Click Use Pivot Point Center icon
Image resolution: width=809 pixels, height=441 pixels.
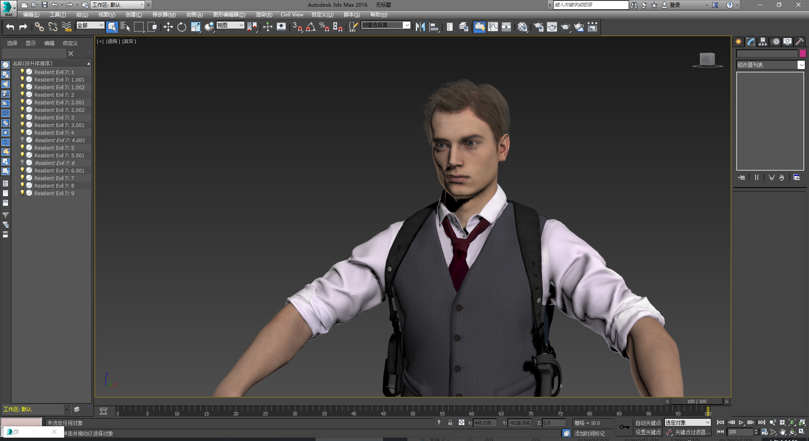(252, 27)
